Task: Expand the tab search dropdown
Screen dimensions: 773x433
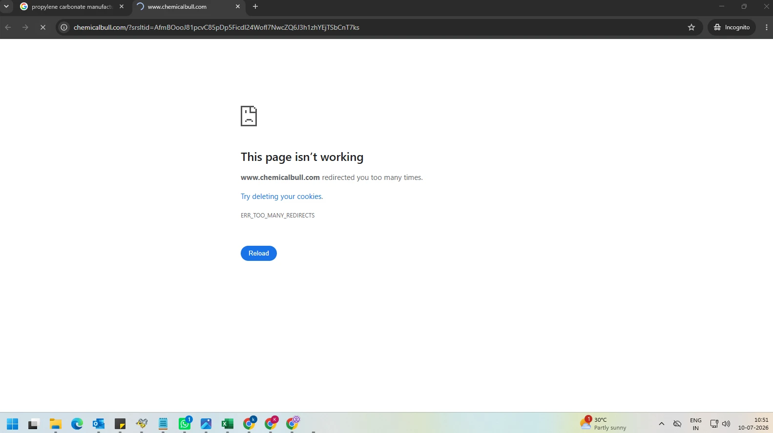Action: [x=6, y=6]
